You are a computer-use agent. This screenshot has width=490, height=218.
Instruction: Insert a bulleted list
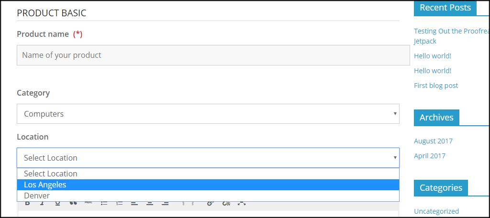tap(104, 203)
